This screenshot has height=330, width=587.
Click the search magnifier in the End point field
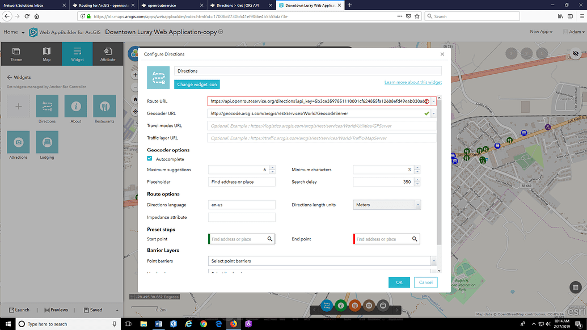[x=415, y=239]
